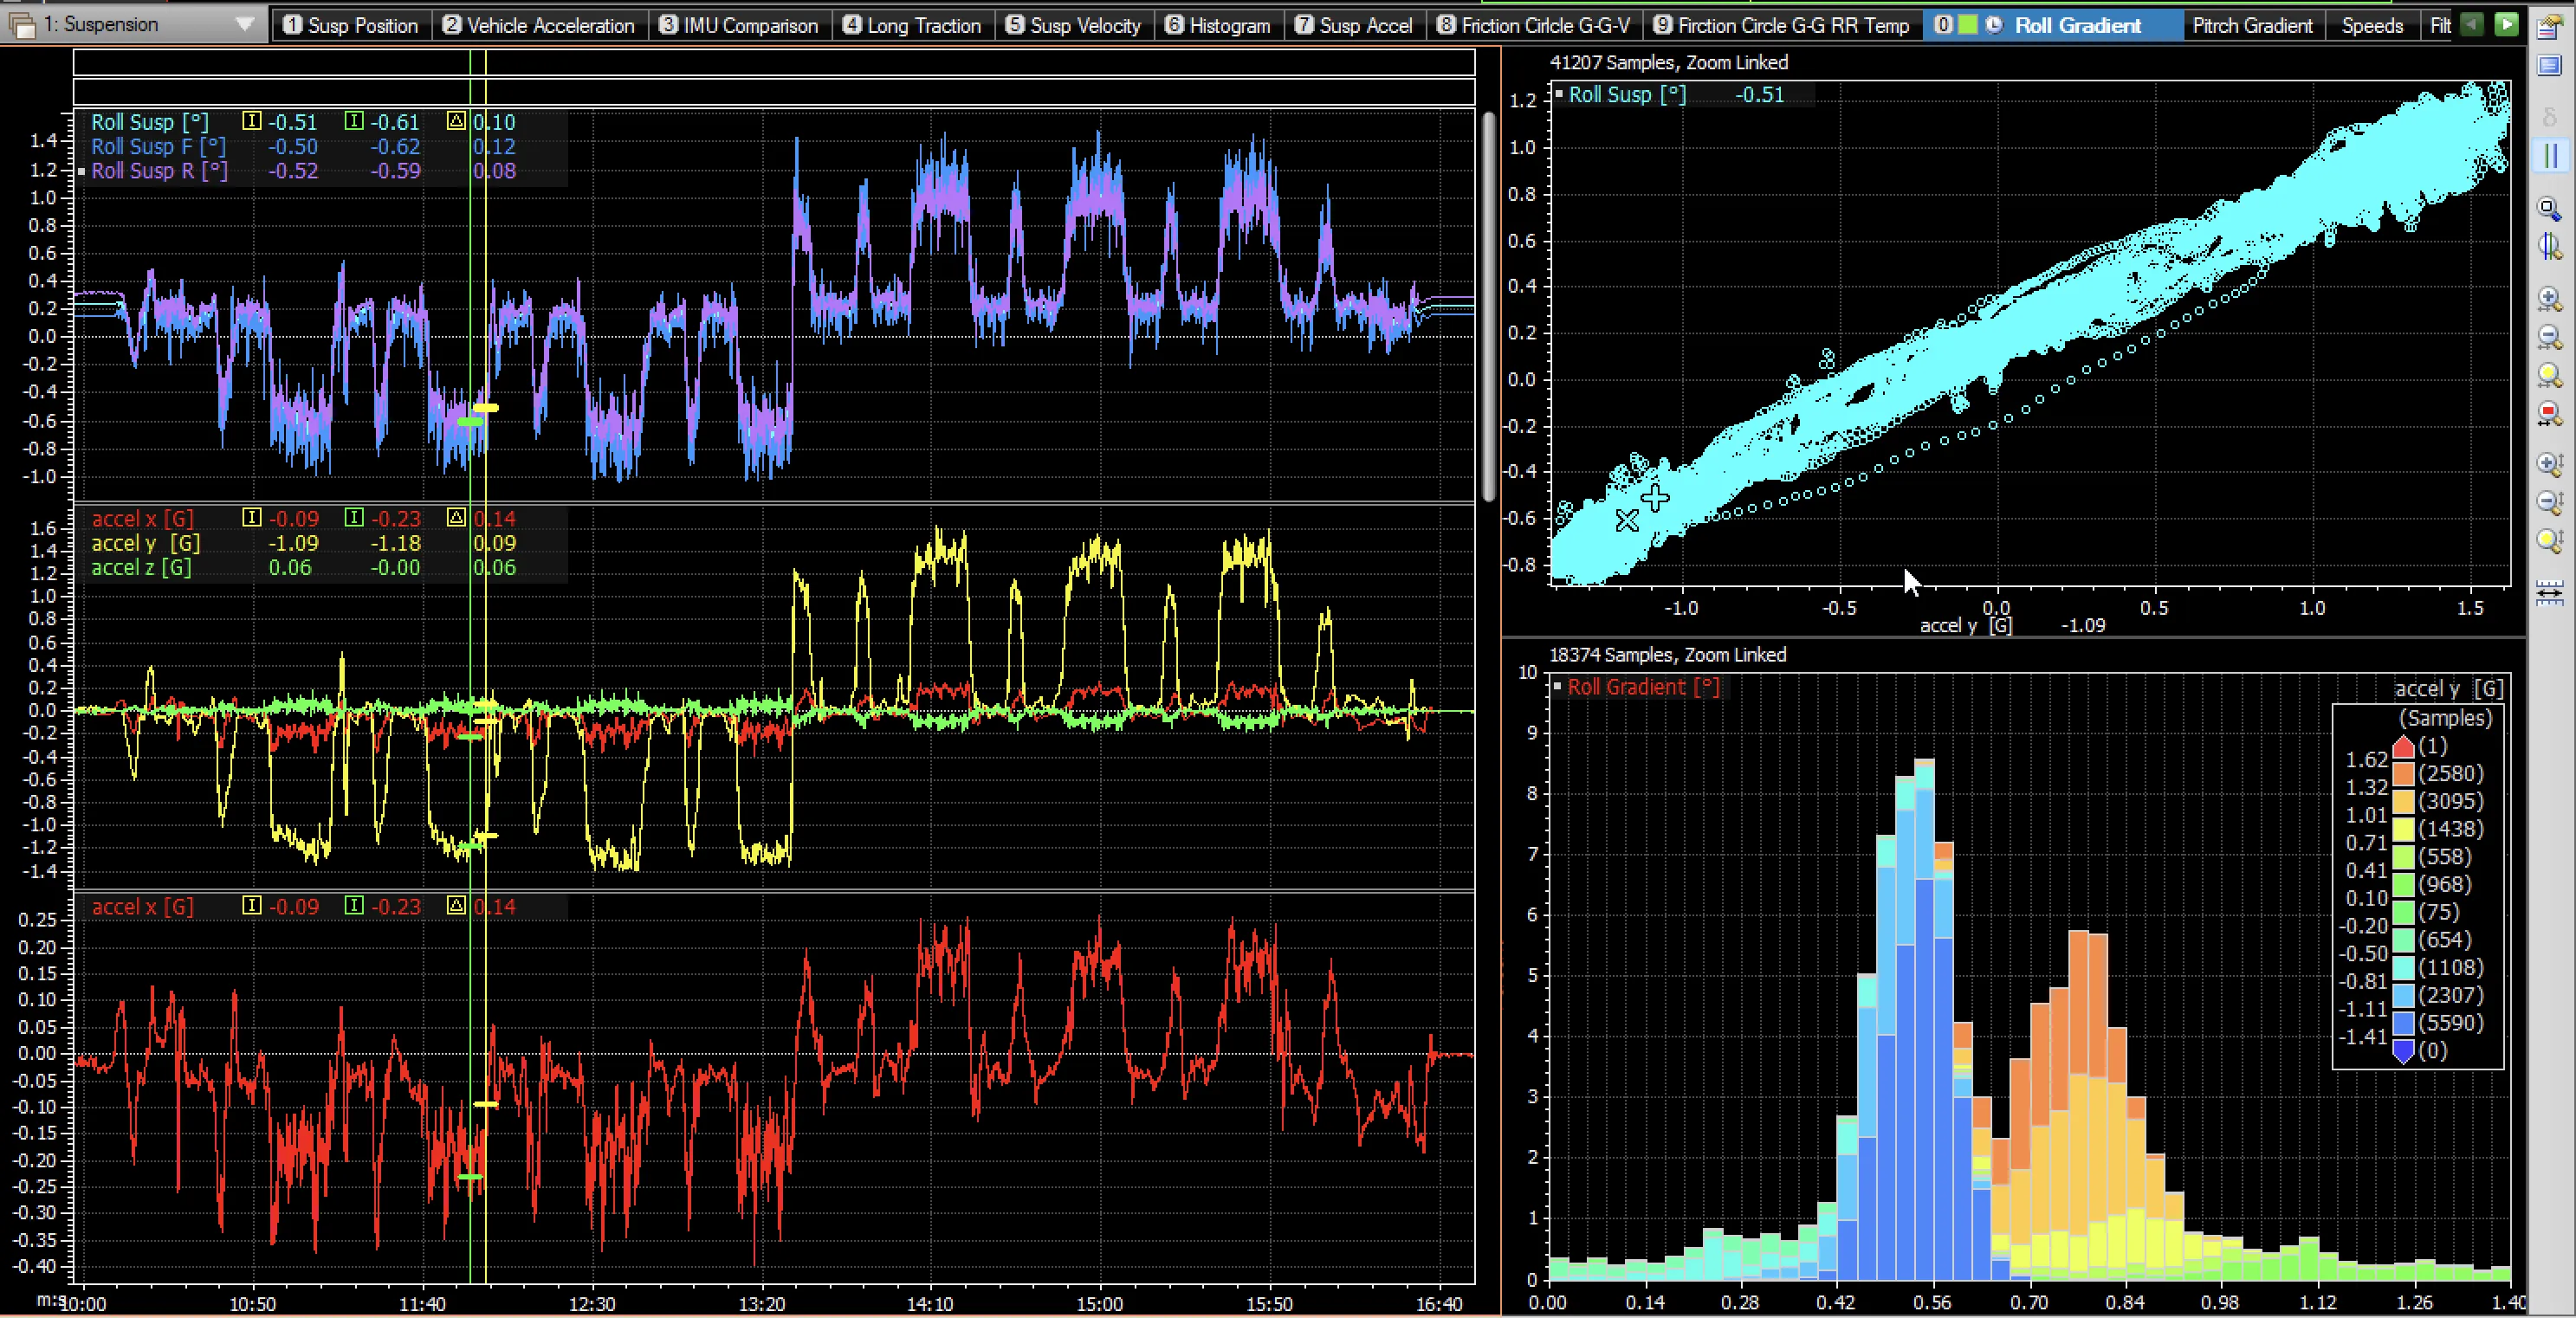Toggle the cursor bars icon in right toolbar

point(2550,146)
